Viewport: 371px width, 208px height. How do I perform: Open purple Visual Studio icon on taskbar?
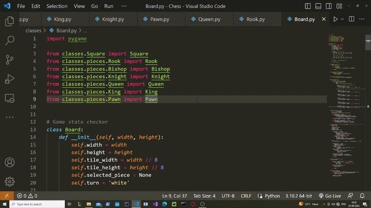155,204
